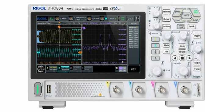Viewport: 205px width, 112px height.
Task: Tap the H horizontal timebase label
Action: [x=57, y=19]
